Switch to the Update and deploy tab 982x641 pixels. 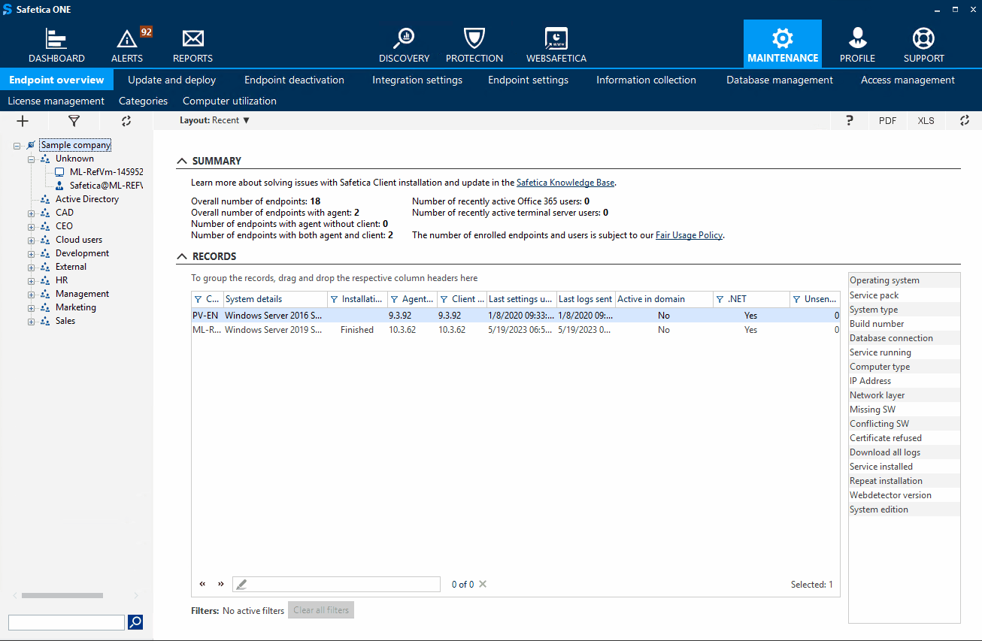171,80
